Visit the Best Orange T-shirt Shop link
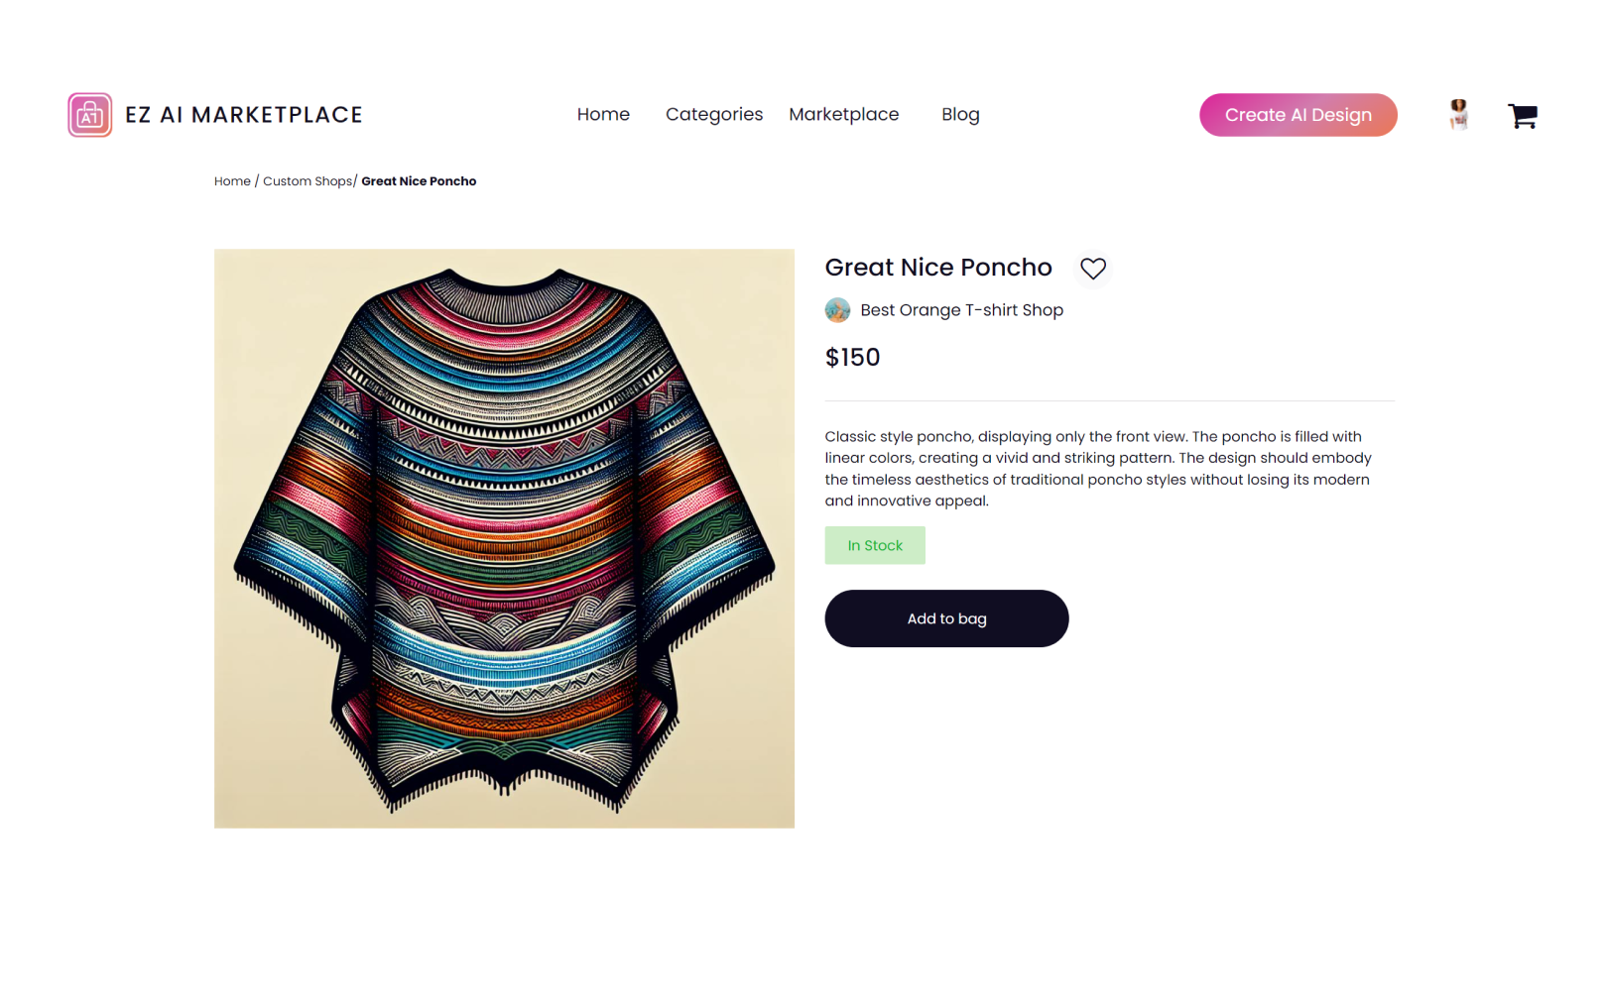Viewport: 1607px width, 1003px height. tap(961, 310)
